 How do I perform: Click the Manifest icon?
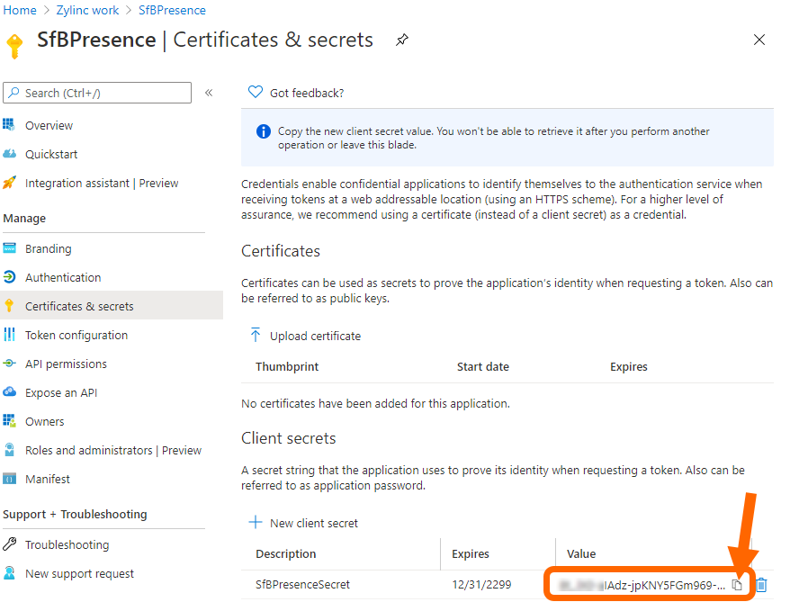pos(10,478)
